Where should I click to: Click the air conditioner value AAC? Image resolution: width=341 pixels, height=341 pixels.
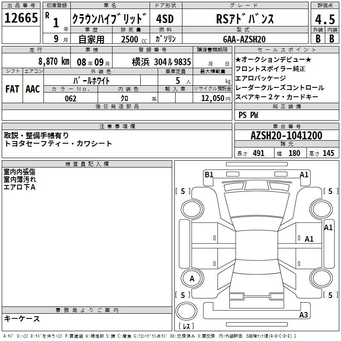(x=33, y=89)
